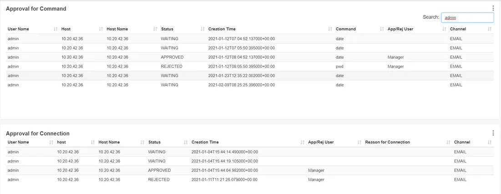Click Manager in approved Connection row
The image size is (501, 194).
tap(316, 170)
